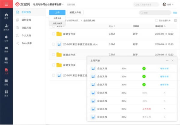Open 更多 grid icon in sidebar

[6, 93]
